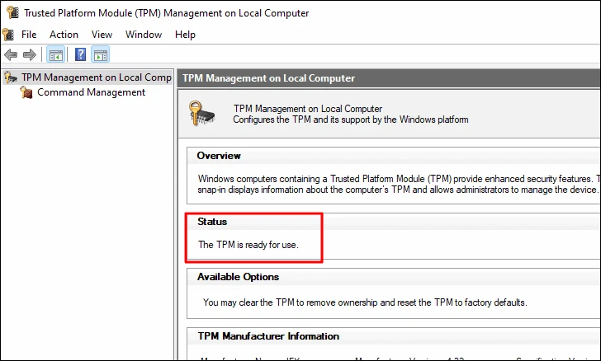Open the Help menu
This screenshot has height=361, width=601.
pos(185,35)
